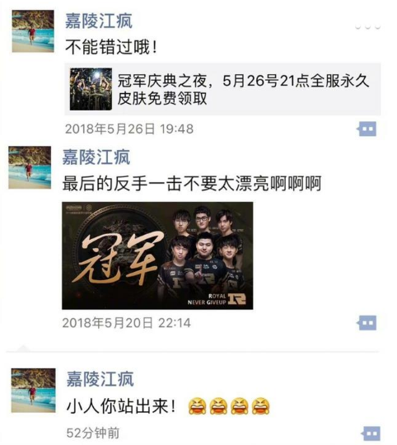Image resolution: width=397 pixels, height=445 pixels.
Task: Click timestamp 2018年5月20日 22:14
Action: tap(127, 323)
